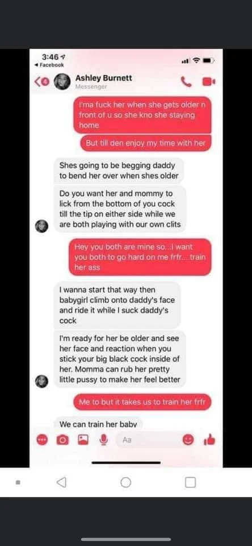Open more options via three-dots circle icon

click(41, 440)
